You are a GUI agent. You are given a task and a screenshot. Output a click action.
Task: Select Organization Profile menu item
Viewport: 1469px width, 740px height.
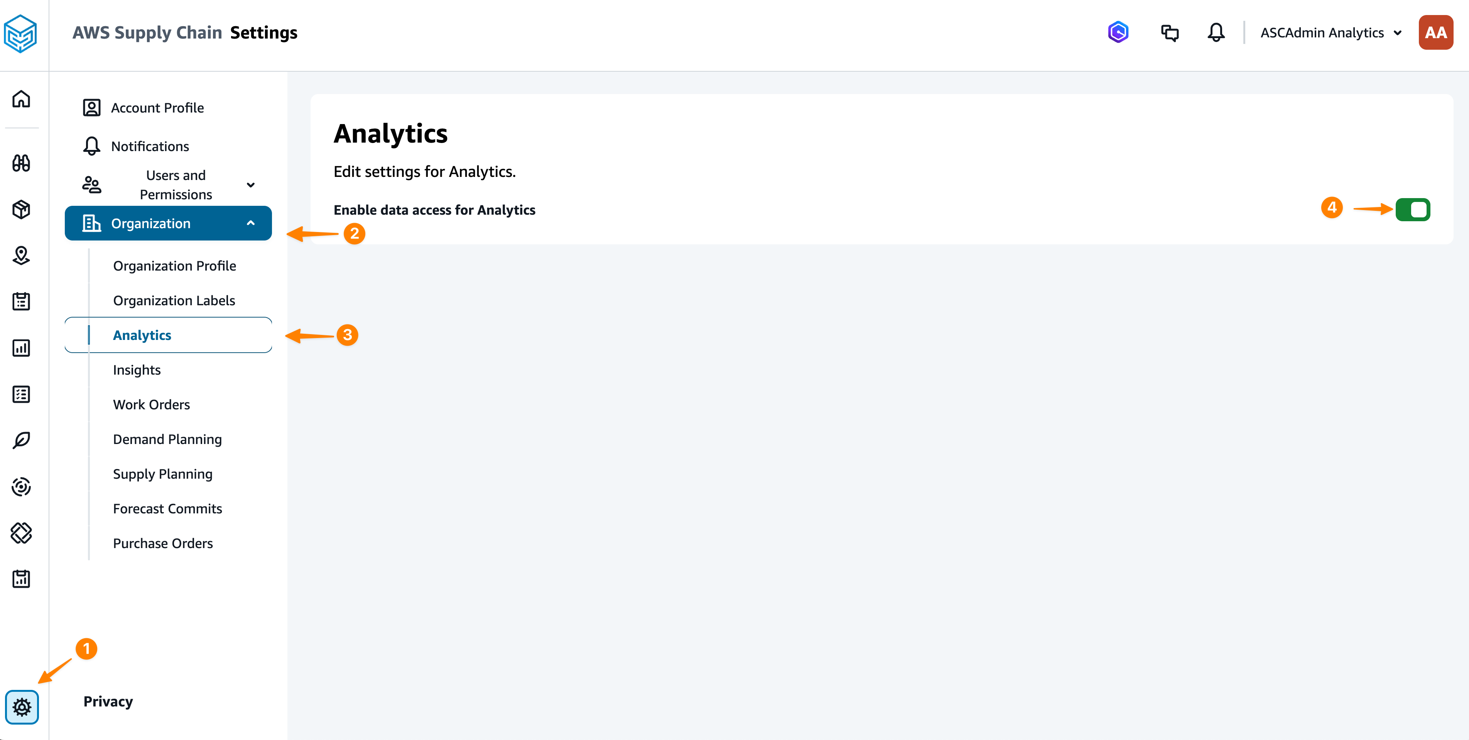pos(174,266)
